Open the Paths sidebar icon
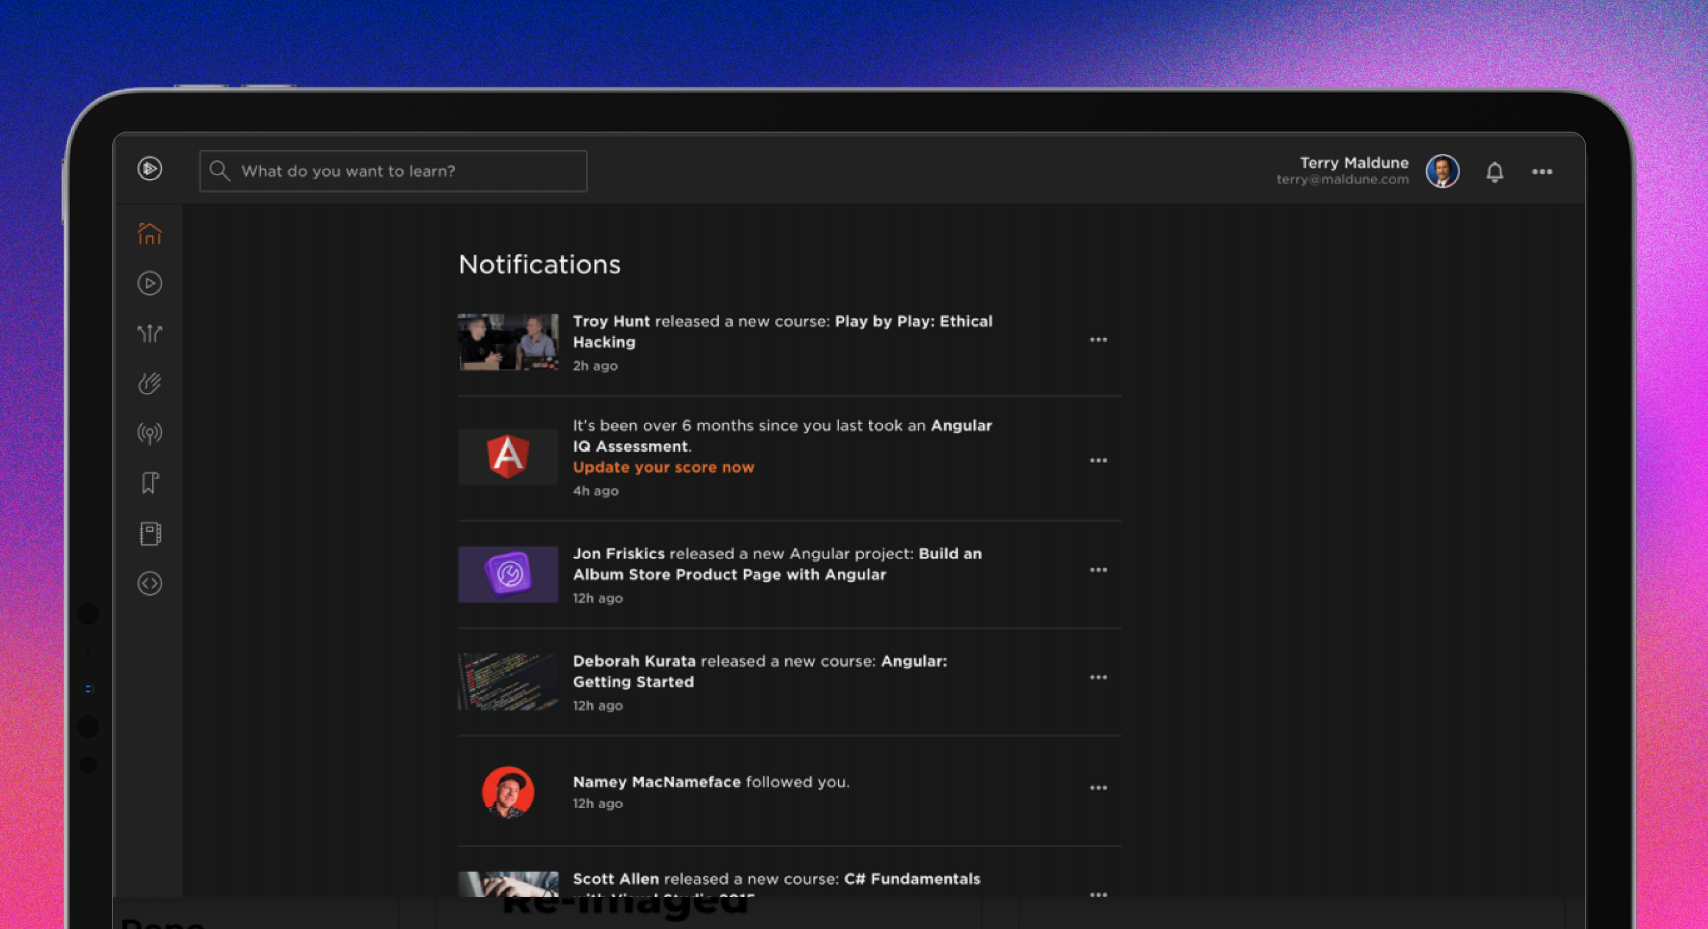1708x929 pixels. pos(150,333)
